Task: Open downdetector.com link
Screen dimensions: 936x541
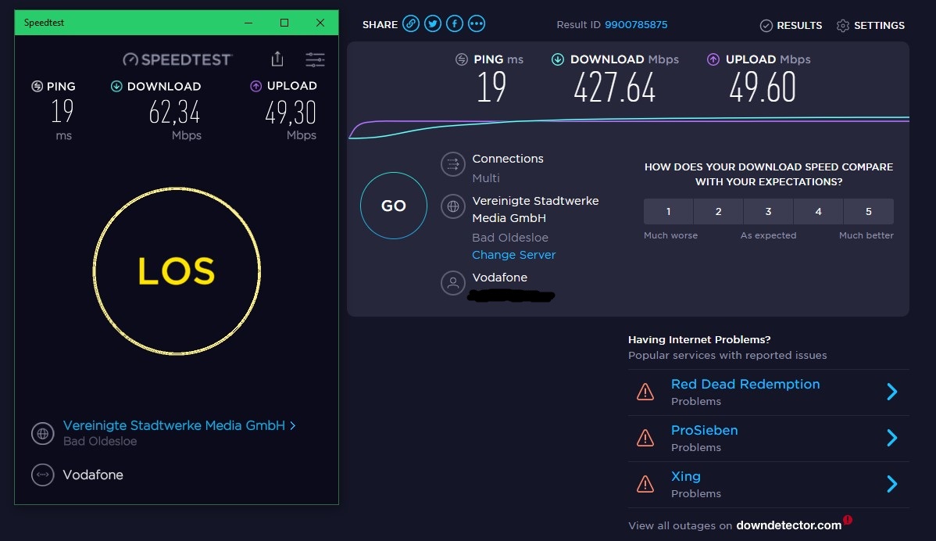Action: coord(788,525)
